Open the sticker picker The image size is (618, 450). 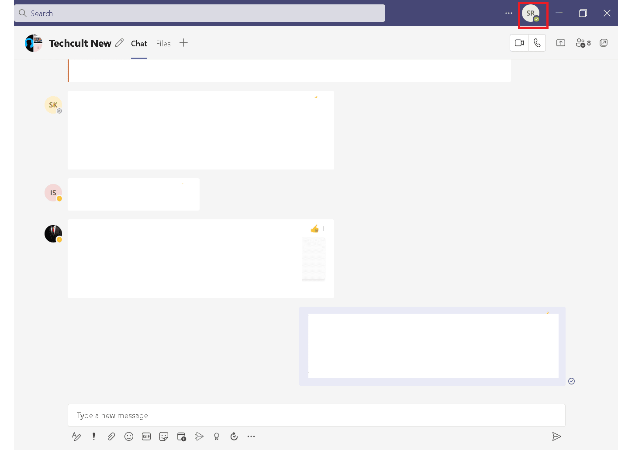click(164, 436)
